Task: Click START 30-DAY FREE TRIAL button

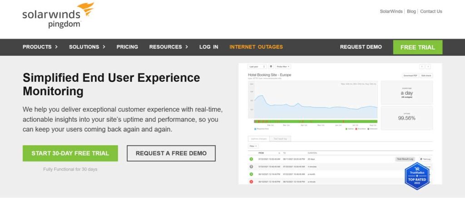Action: point(70,153)
